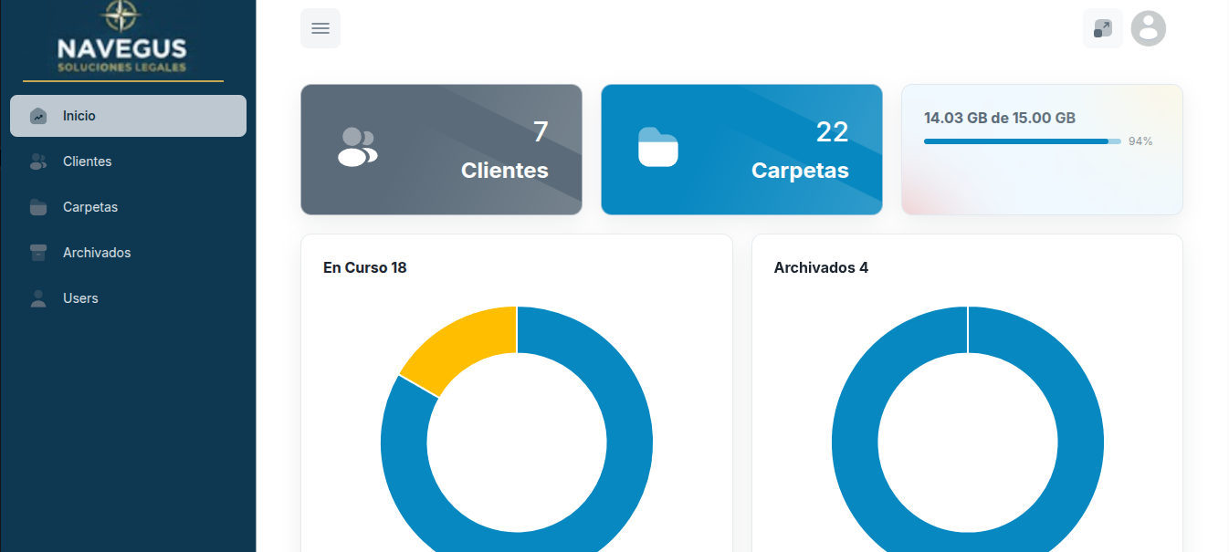This screenshot has height=552, width=1229.
Task: Open the Clientes menu item
Action: pos(87,161)
